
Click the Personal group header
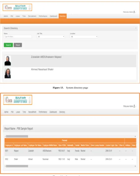(65, 140)
